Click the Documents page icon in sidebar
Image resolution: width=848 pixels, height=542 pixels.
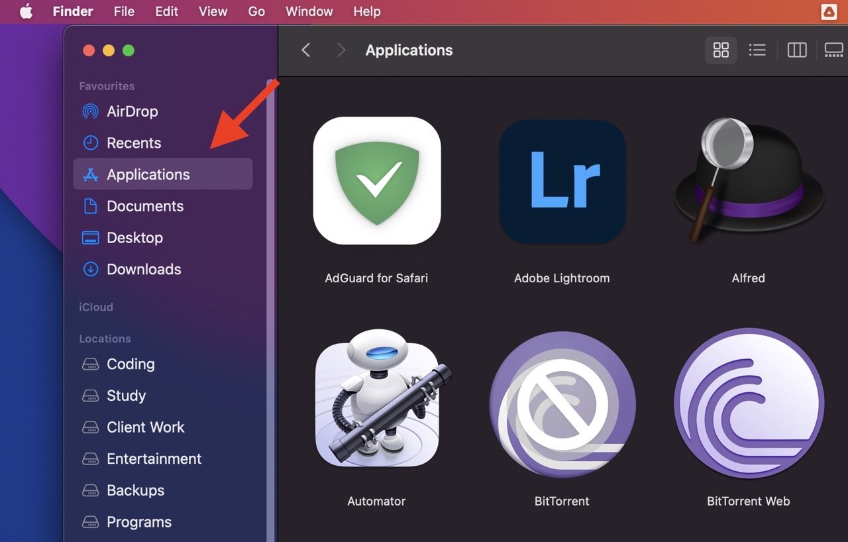tap(90, 206)
